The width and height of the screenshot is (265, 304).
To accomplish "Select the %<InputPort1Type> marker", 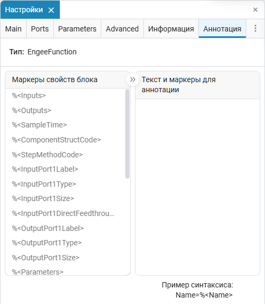I will [44, 184].
